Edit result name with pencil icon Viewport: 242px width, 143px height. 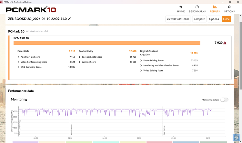pyautogui.click(x=70, y=19)
